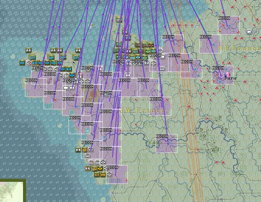Click the blue airfield icon in the top right corner
Image resolution: width=261 pixels, height=202 pixels.
[x=217, y=13]
